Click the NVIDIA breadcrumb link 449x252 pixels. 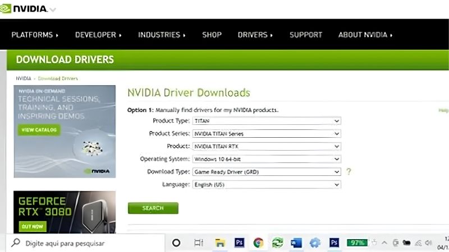point(24,78)
